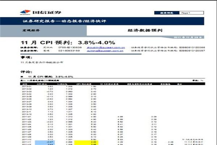Select the 宏观经济 section label
Screen dimensions: 217x145
[x=31, y=30]
